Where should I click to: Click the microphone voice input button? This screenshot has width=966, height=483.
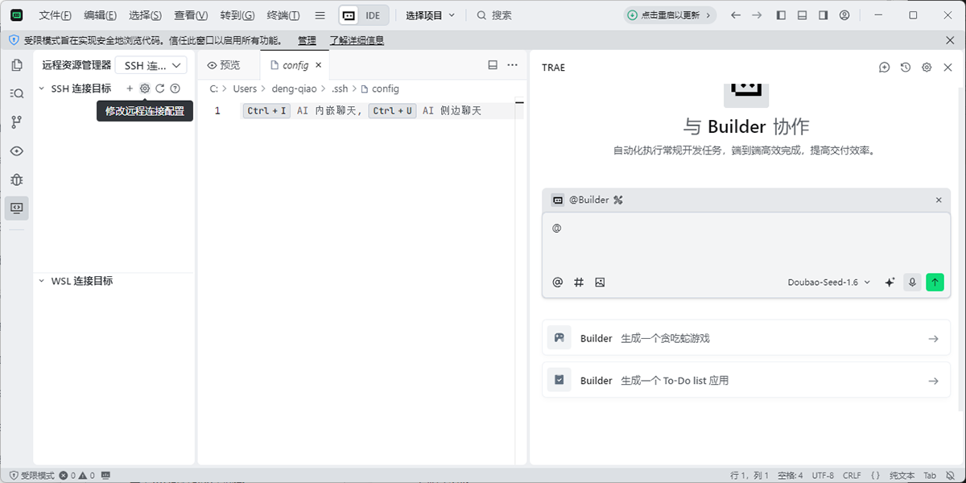pyautogui.click(x=912, y=283)
